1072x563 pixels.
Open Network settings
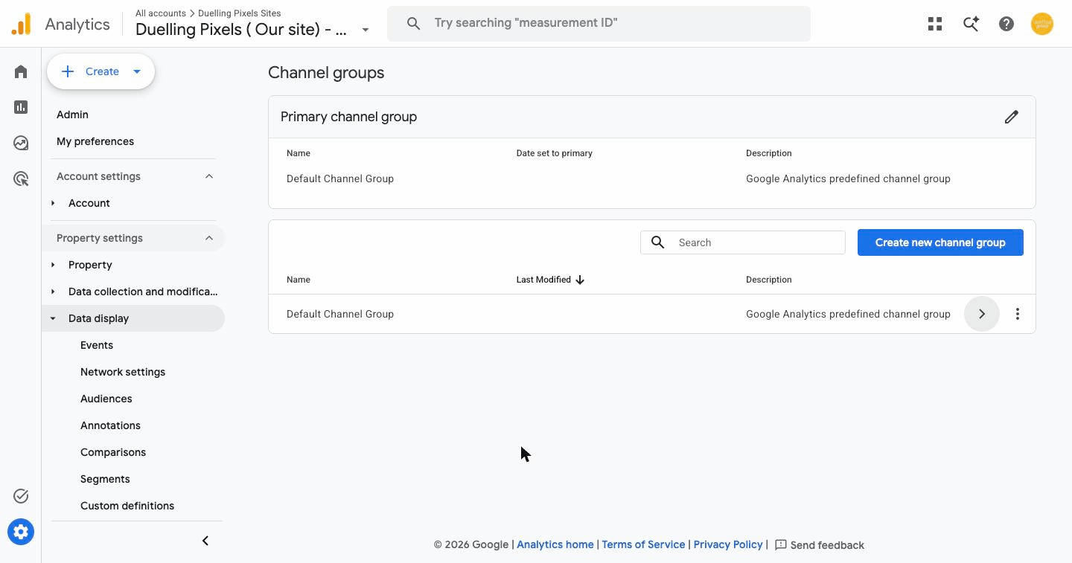pyautogui.click(x=123, y=372)
